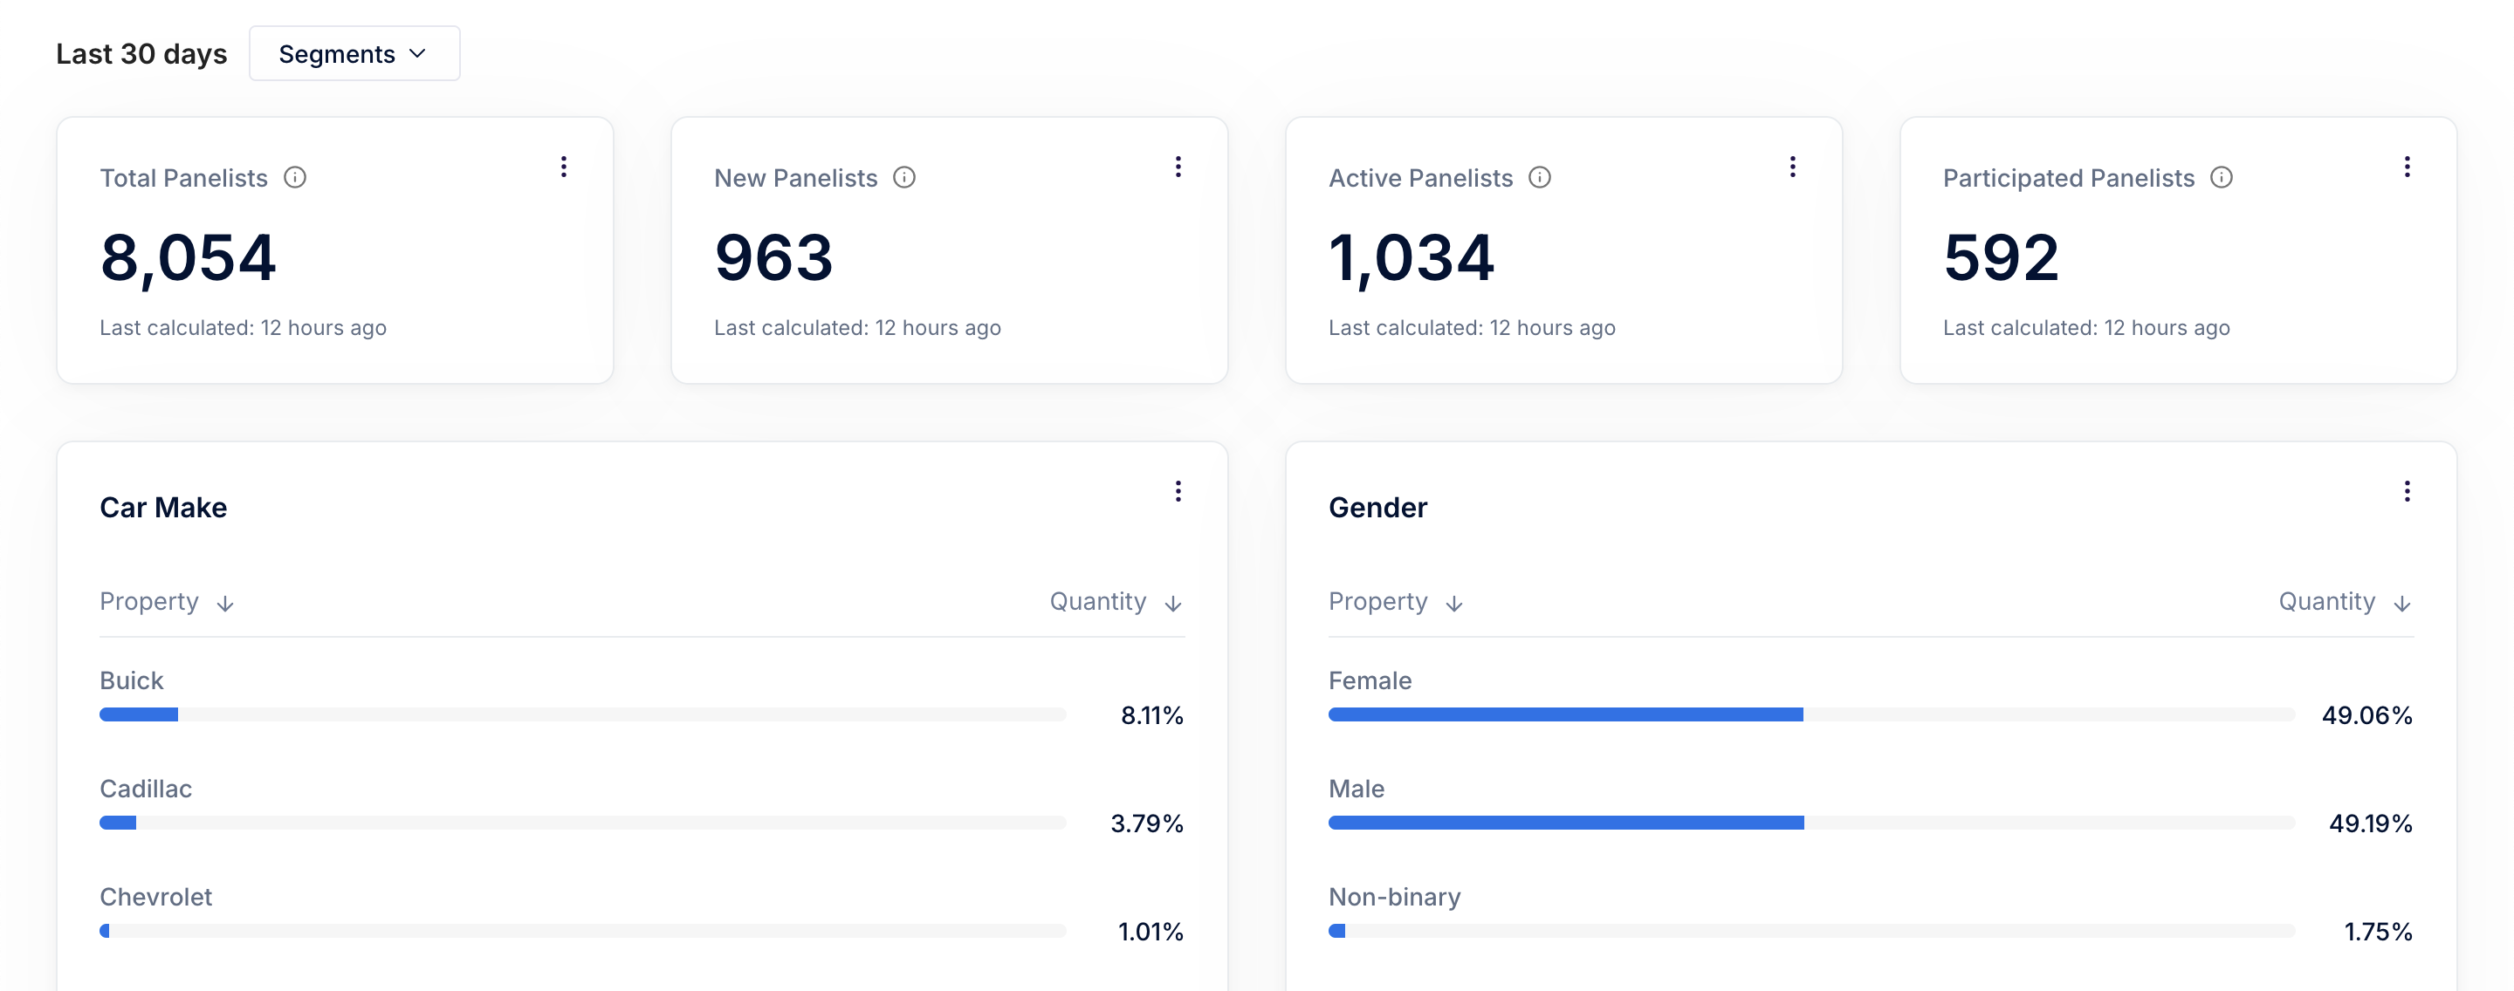The height and width of the screenshot is (991, 2514).
Task: Select the Gender heading
Action: coord(1377,507)
